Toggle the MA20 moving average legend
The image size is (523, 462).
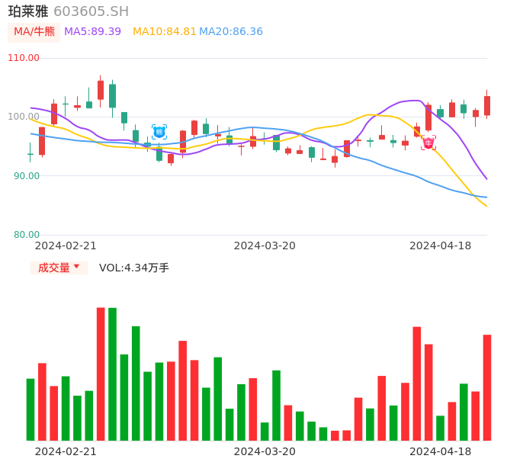tap(230, 32)
